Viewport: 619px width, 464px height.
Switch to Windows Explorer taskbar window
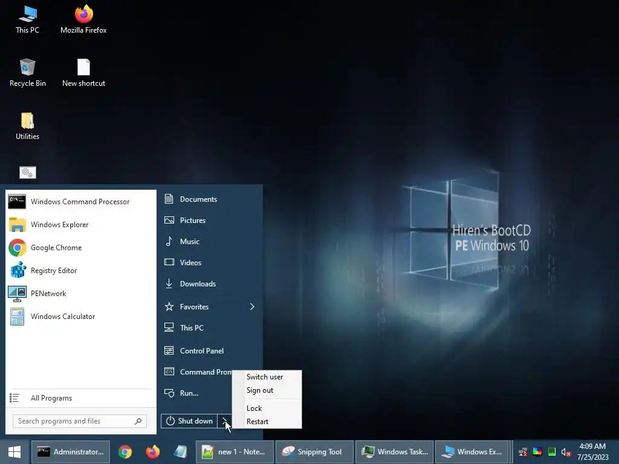[472, 452]
